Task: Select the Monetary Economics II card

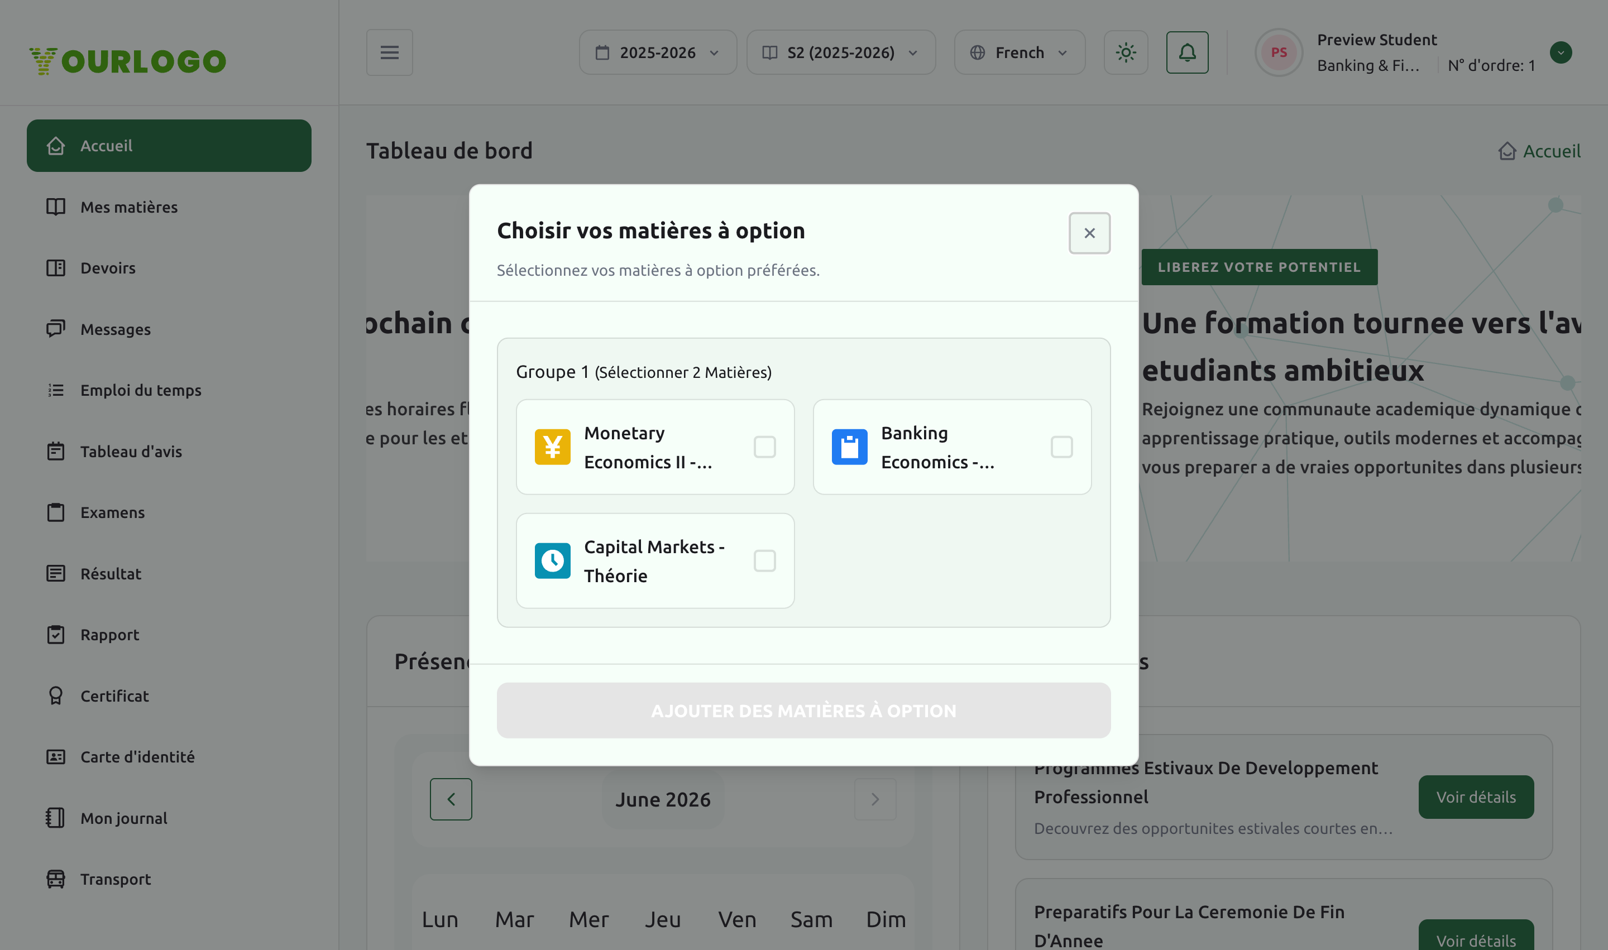Action: [x=655, y=447]
